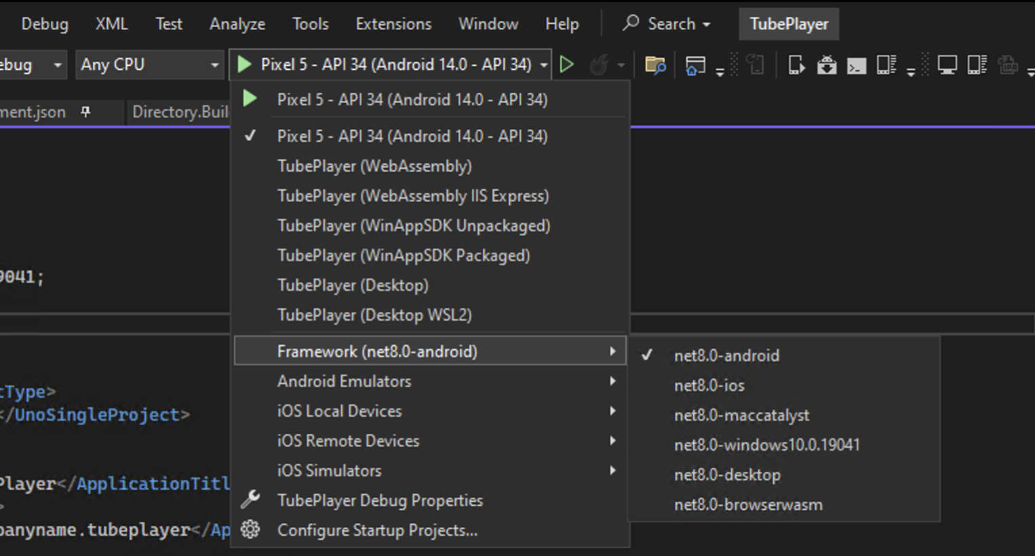Click the wrench icon beside TubePlayer Debug Properties
The image size is (1035, 556).
(x=250, y=500)
